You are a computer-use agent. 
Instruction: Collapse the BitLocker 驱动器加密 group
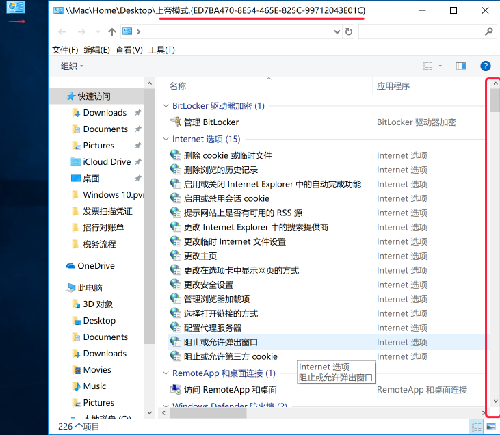point(166,105)
